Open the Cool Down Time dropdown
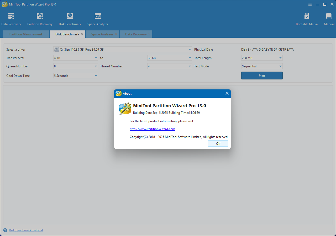This screenshot has width=336, height=236. coord(76,76)
